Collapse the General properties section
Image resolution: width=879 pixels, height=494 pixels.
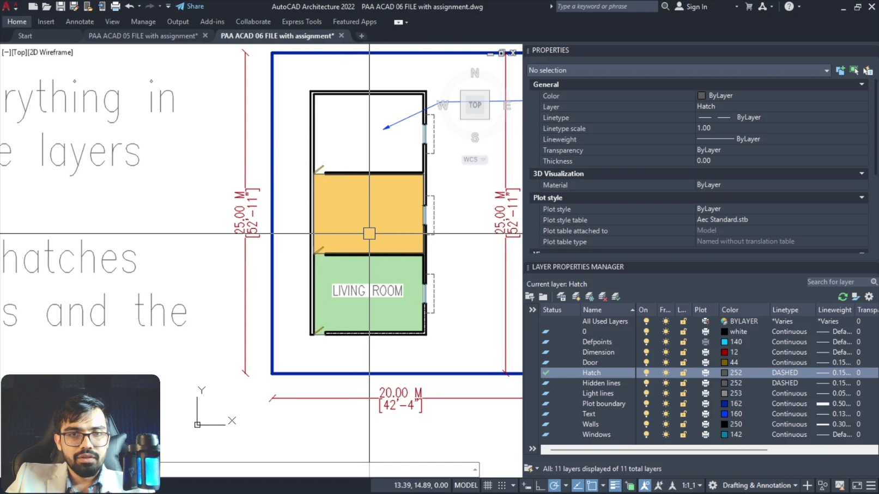click(862, 84)
